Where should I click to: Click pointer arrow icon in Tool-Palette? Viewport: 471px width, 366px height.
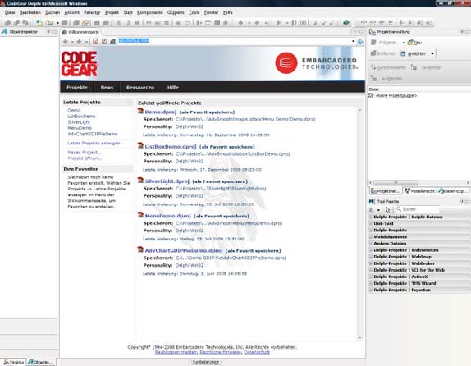point(388,210)
